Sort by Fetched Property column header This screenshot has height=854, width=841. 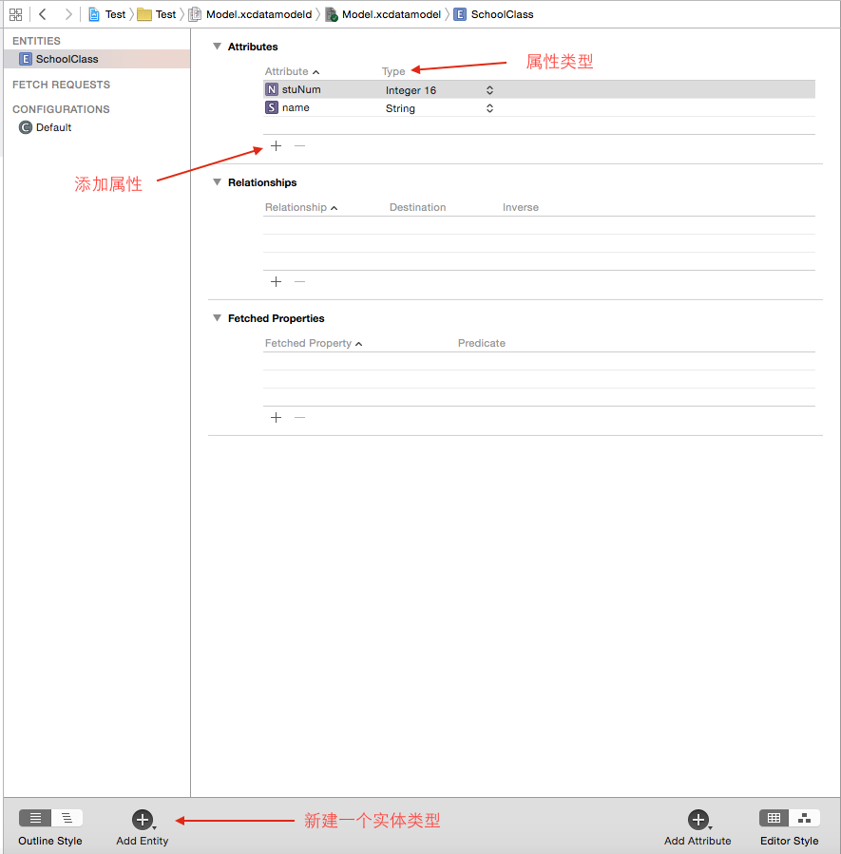coord(314,343)
